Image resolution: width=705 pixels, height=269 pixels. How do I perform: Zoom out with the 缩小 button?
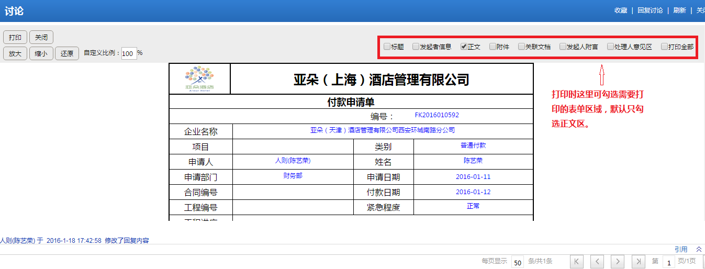coord(41,53)
